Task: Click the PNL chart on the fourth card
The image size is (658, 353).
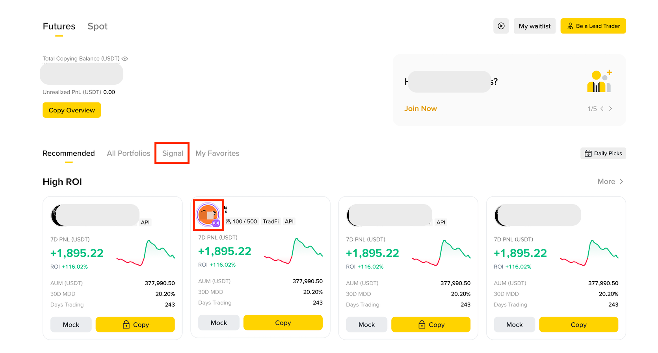Action: tap(589, 253)
